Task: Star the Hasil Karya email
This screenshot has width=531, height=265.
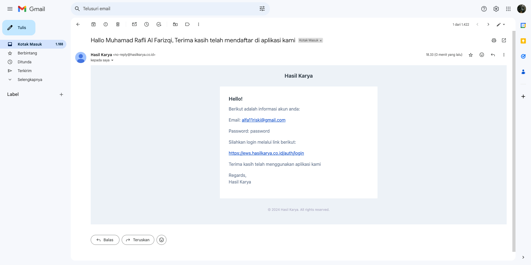Action: coord(471,55)
